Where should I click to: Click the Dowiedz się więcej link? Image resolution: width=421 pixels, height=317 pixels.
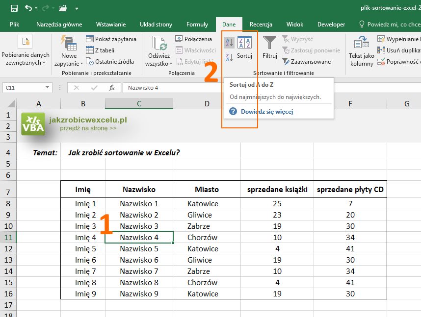coord(266,112)
